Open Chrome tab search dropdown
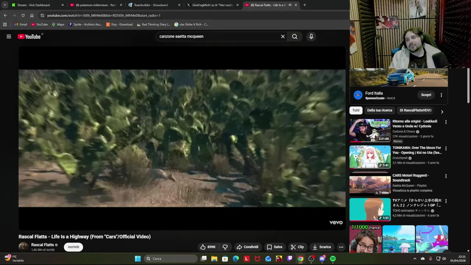The width and height of the screenshot is (471, 265). 5,5
